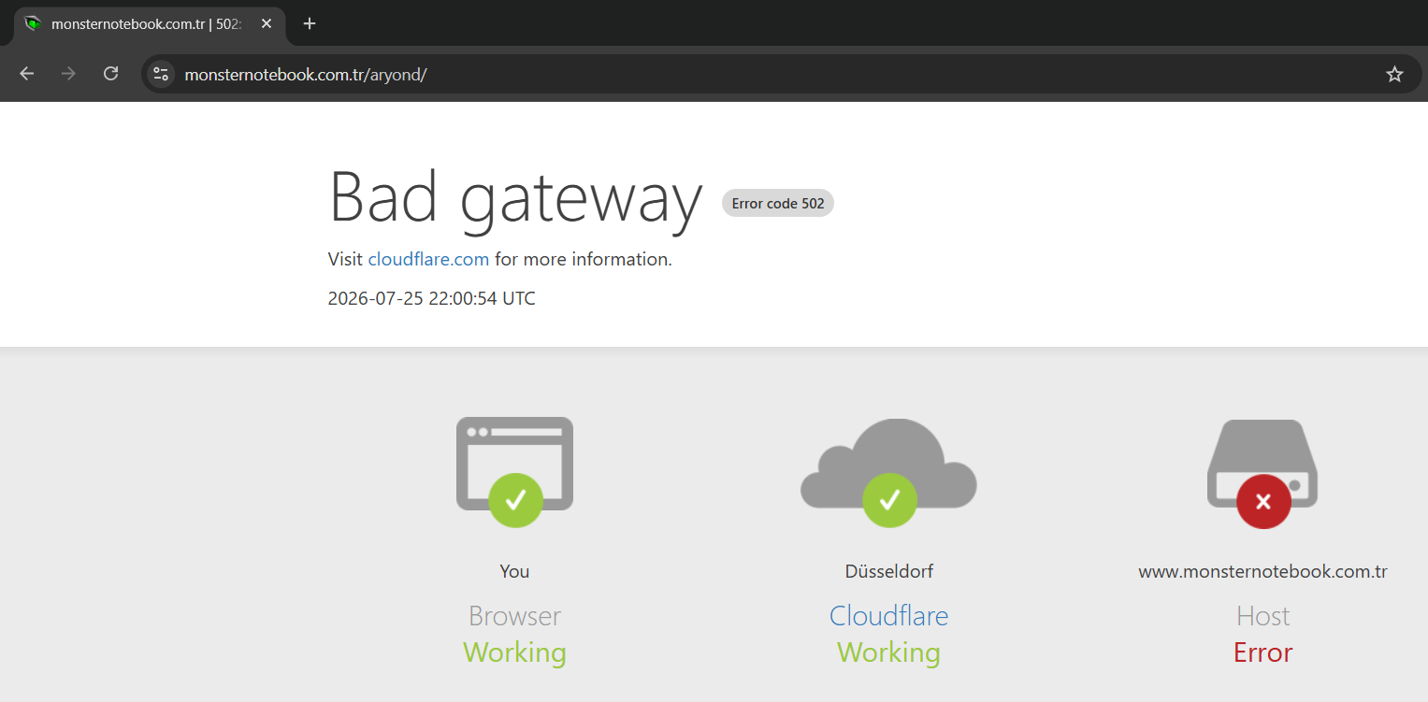Screen dimensions: 1428x702
Task: Click the host server icon with red X
Action: pyautogui.click(x=1262, y=473)
